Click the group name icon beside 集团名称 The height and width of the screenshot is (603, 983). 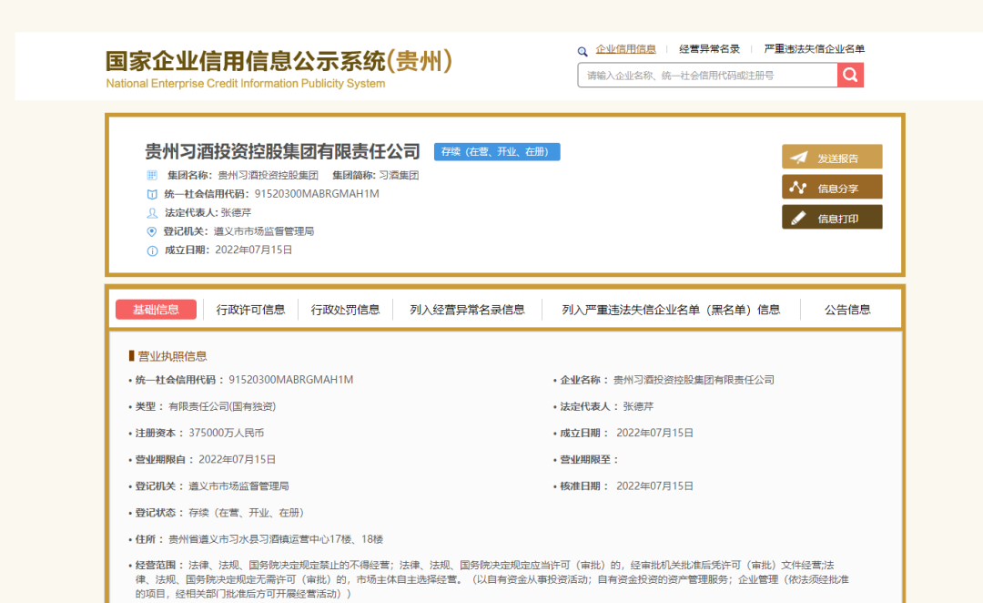tap(152, 175)
